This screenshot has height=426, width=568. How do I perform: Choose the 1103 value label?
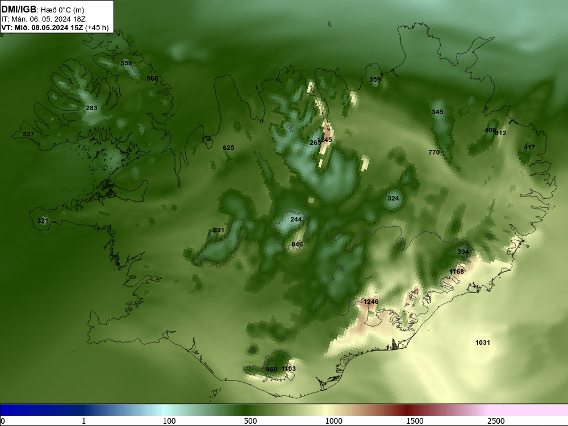coord(289,369)
